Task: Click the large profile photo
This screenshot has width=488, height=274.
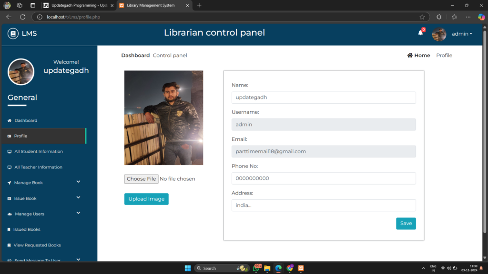Action: coord(164,118)
